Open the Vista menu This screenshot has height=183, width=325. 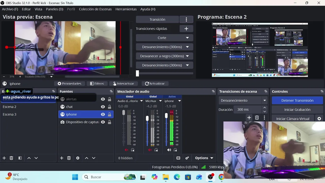38,9
